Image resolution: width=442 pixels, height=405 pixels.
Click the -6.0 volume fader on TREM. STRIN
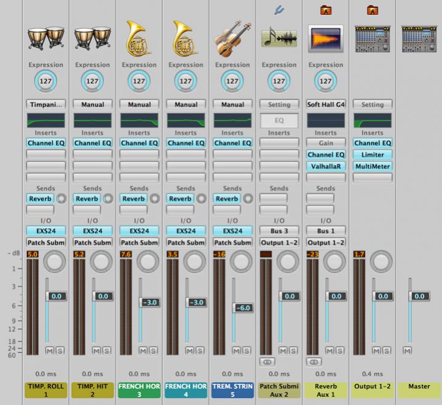coord(243,308)
